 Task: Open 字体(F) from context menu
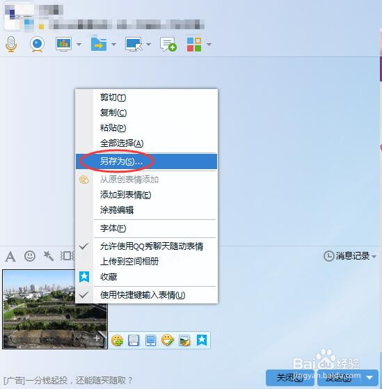pos(147,228)
